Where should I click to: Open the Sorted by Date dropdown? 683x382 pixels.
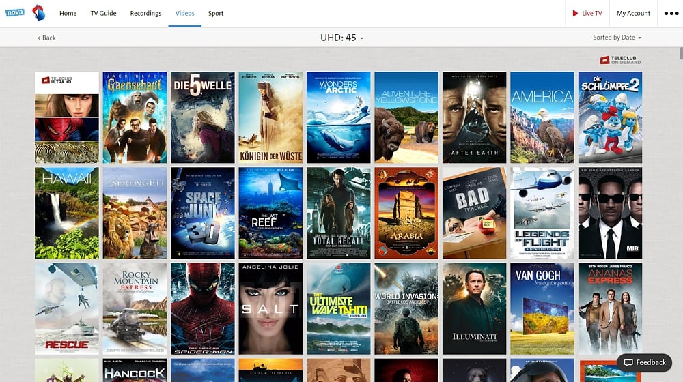point(617,38)
